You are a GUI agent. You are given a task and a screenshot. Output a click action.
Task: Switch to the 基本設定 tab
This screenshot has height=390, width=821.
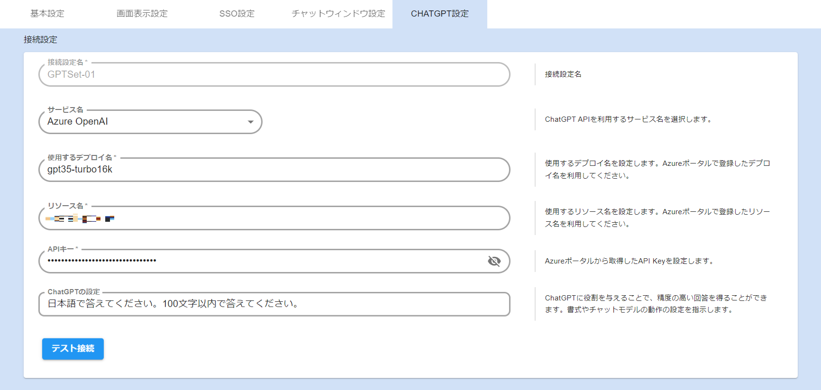pyautogui.click(x=47, y=14)
